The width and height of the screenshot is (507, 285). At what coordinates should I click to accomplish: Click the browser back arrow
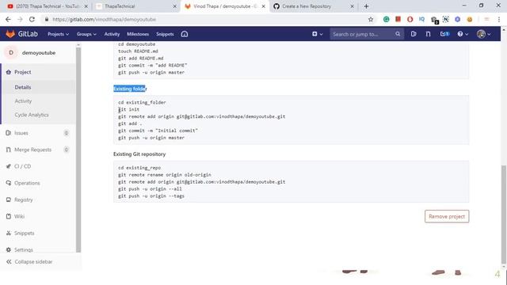(x=8, y=19)
